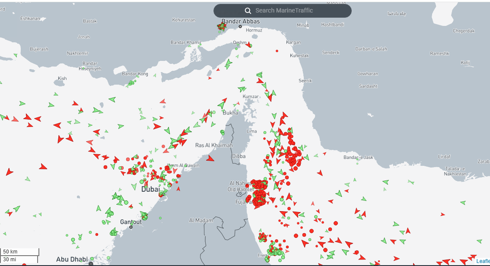Click the Eshkanan map label
This screenshot has width=490, height=266.
(30, 19)
